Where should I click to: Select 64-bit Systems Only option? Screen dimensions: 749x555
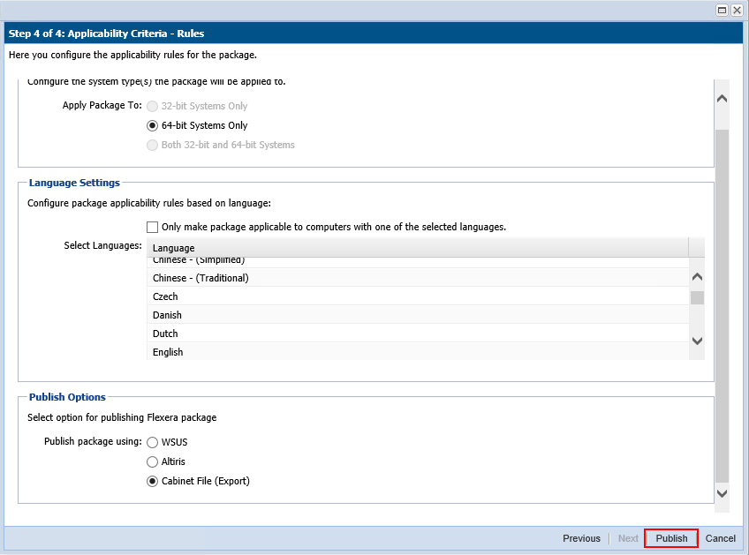(153, 125)
